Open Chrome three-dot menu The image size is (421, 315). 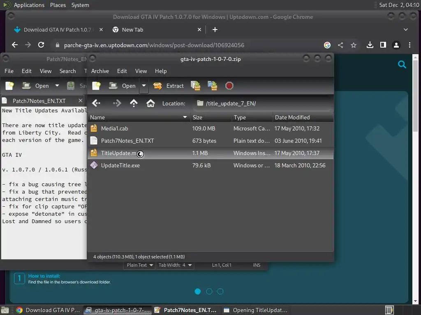point(409,45)
